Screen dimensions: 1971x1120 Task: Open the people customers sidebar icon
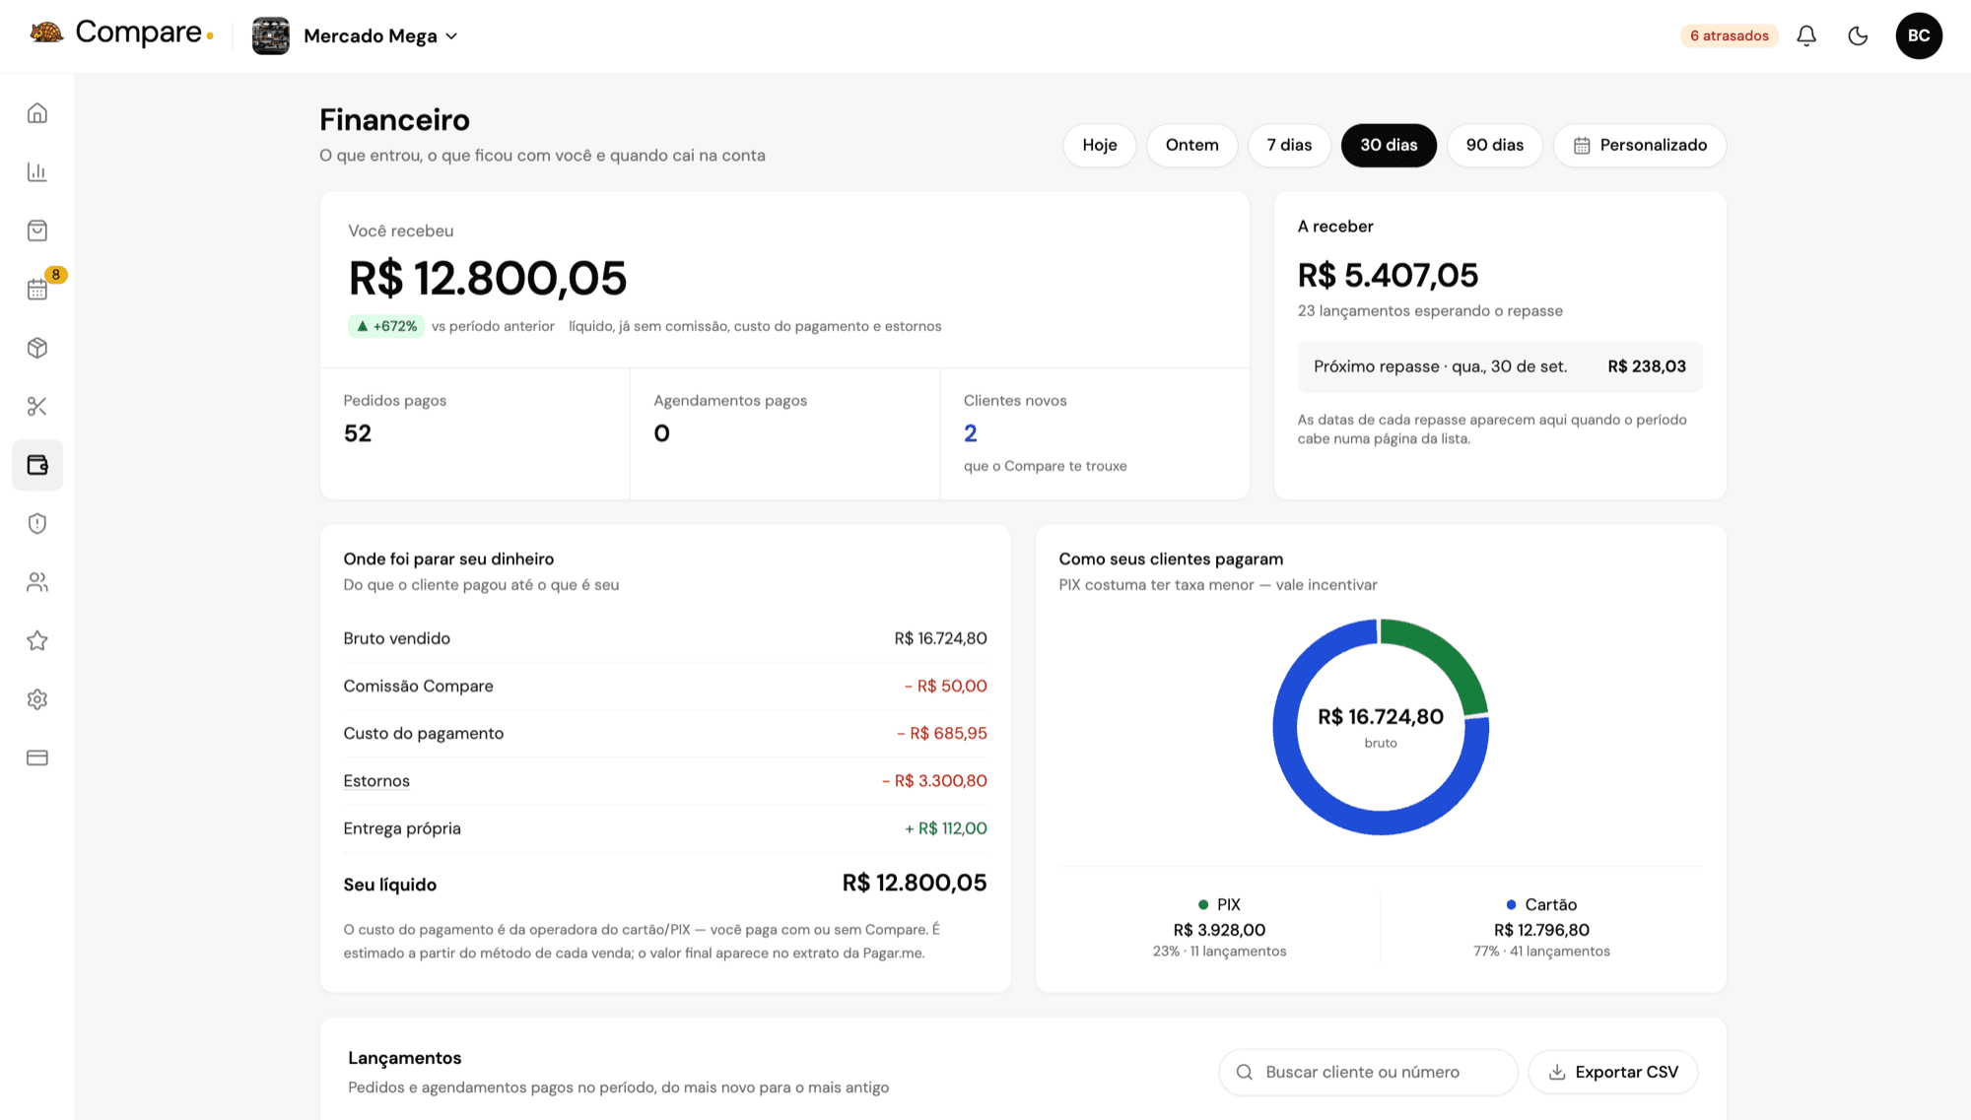coord(37,582)
